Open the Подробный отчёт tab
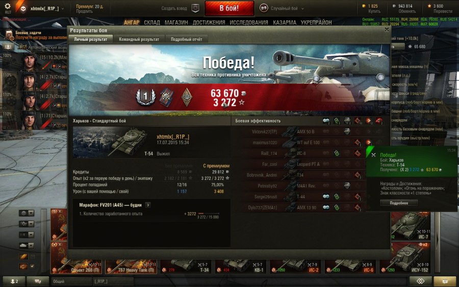Viewport: 459px width, 287px height. pyautogui.click(x=187, y=39)
